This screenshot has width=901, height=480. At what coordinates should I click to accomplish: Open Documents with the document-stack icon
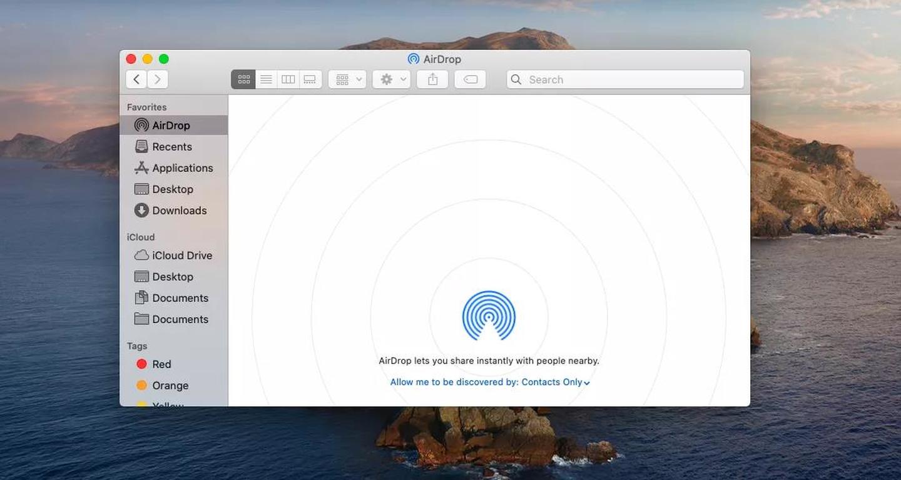pyautogui.click(x=173, y=297)
